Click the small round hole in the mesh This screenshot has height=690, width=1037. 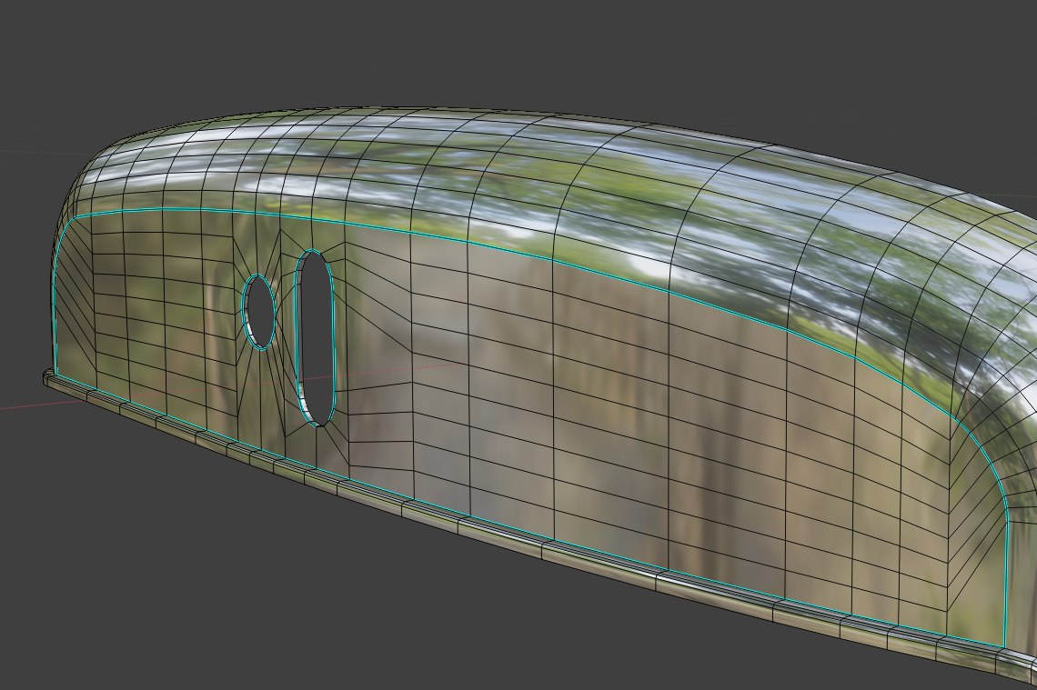coord(259,312)
